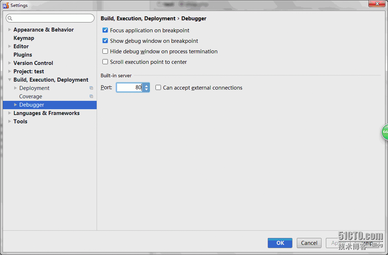Image resolution: width=388 pixels, height=255 pixels.
Task: Click the Built-in server section label
Action: click(116, 75)
